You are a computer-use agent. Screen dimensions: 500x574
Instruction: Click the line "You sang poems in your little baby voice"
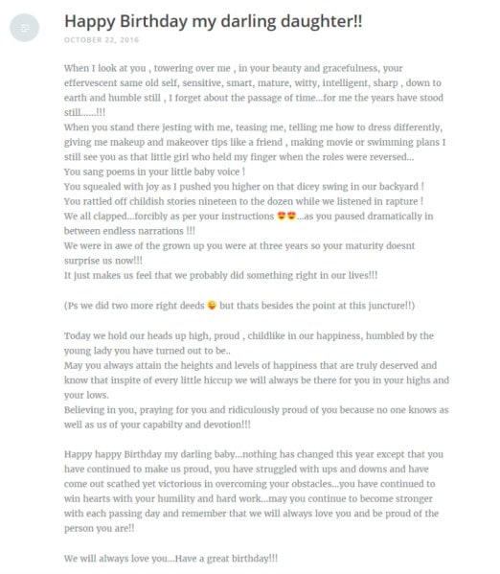coord(154,172)
